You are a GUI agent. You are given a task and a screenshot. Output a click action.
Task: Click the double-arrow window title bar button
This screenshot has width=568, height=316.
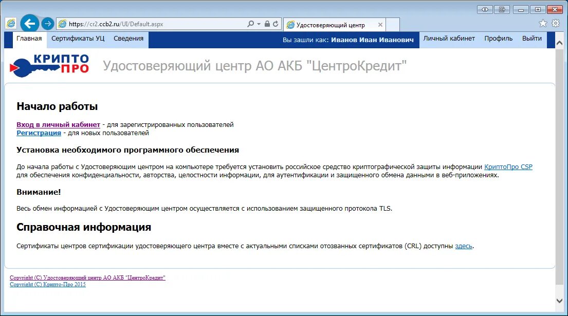pos(485,10)
